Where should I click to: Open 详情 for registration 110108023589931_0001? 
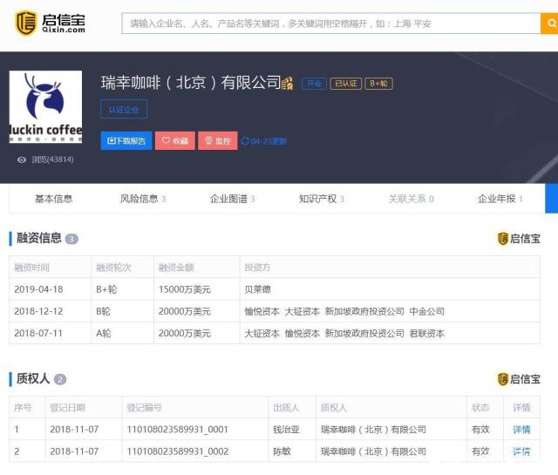point(521,430)
